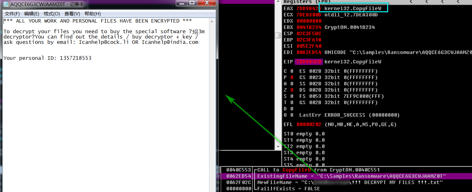Open the 查看(V) menu in Notepad

[72, 14]
